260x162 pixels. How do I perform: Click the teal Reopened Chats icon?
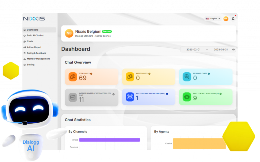(187, 77)
